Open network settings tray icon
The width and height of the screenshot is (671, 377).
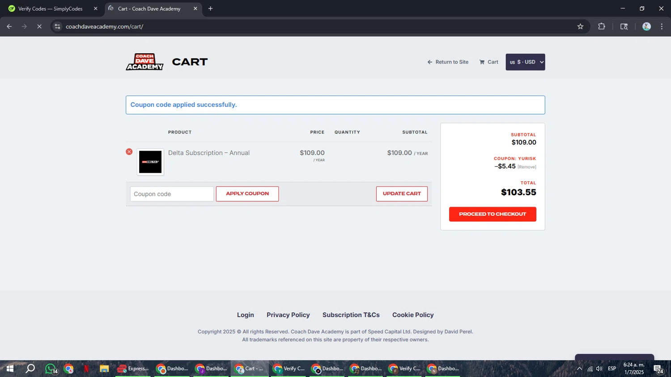pyautogui.click(x=590, y=369)
